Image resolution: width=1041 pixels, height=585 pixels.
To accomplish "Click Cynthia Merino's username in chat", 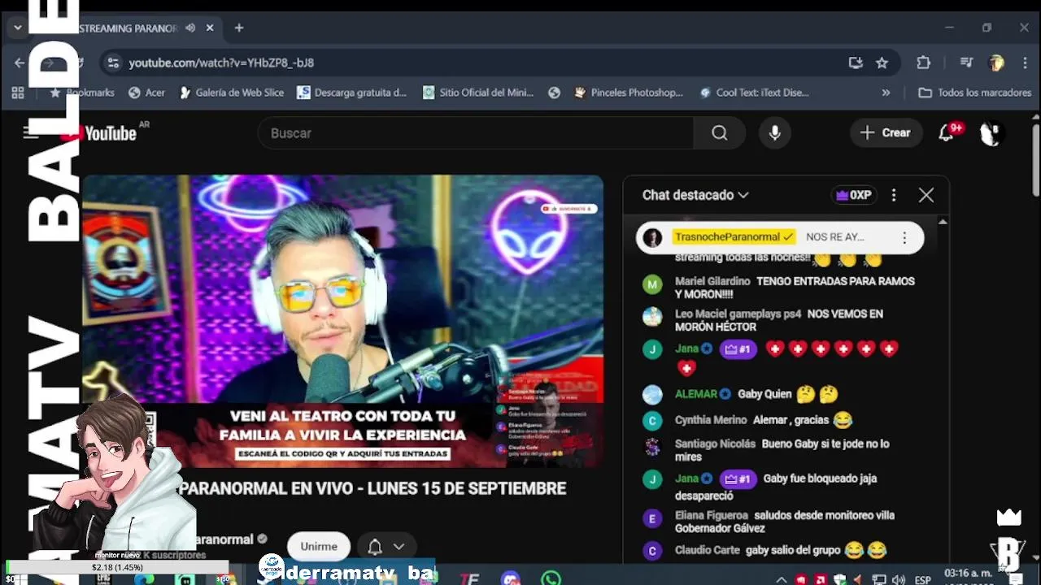I will (711, 420).
